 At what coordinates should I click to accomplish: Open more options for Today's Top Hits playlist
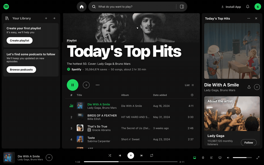(x=97, y=85)
